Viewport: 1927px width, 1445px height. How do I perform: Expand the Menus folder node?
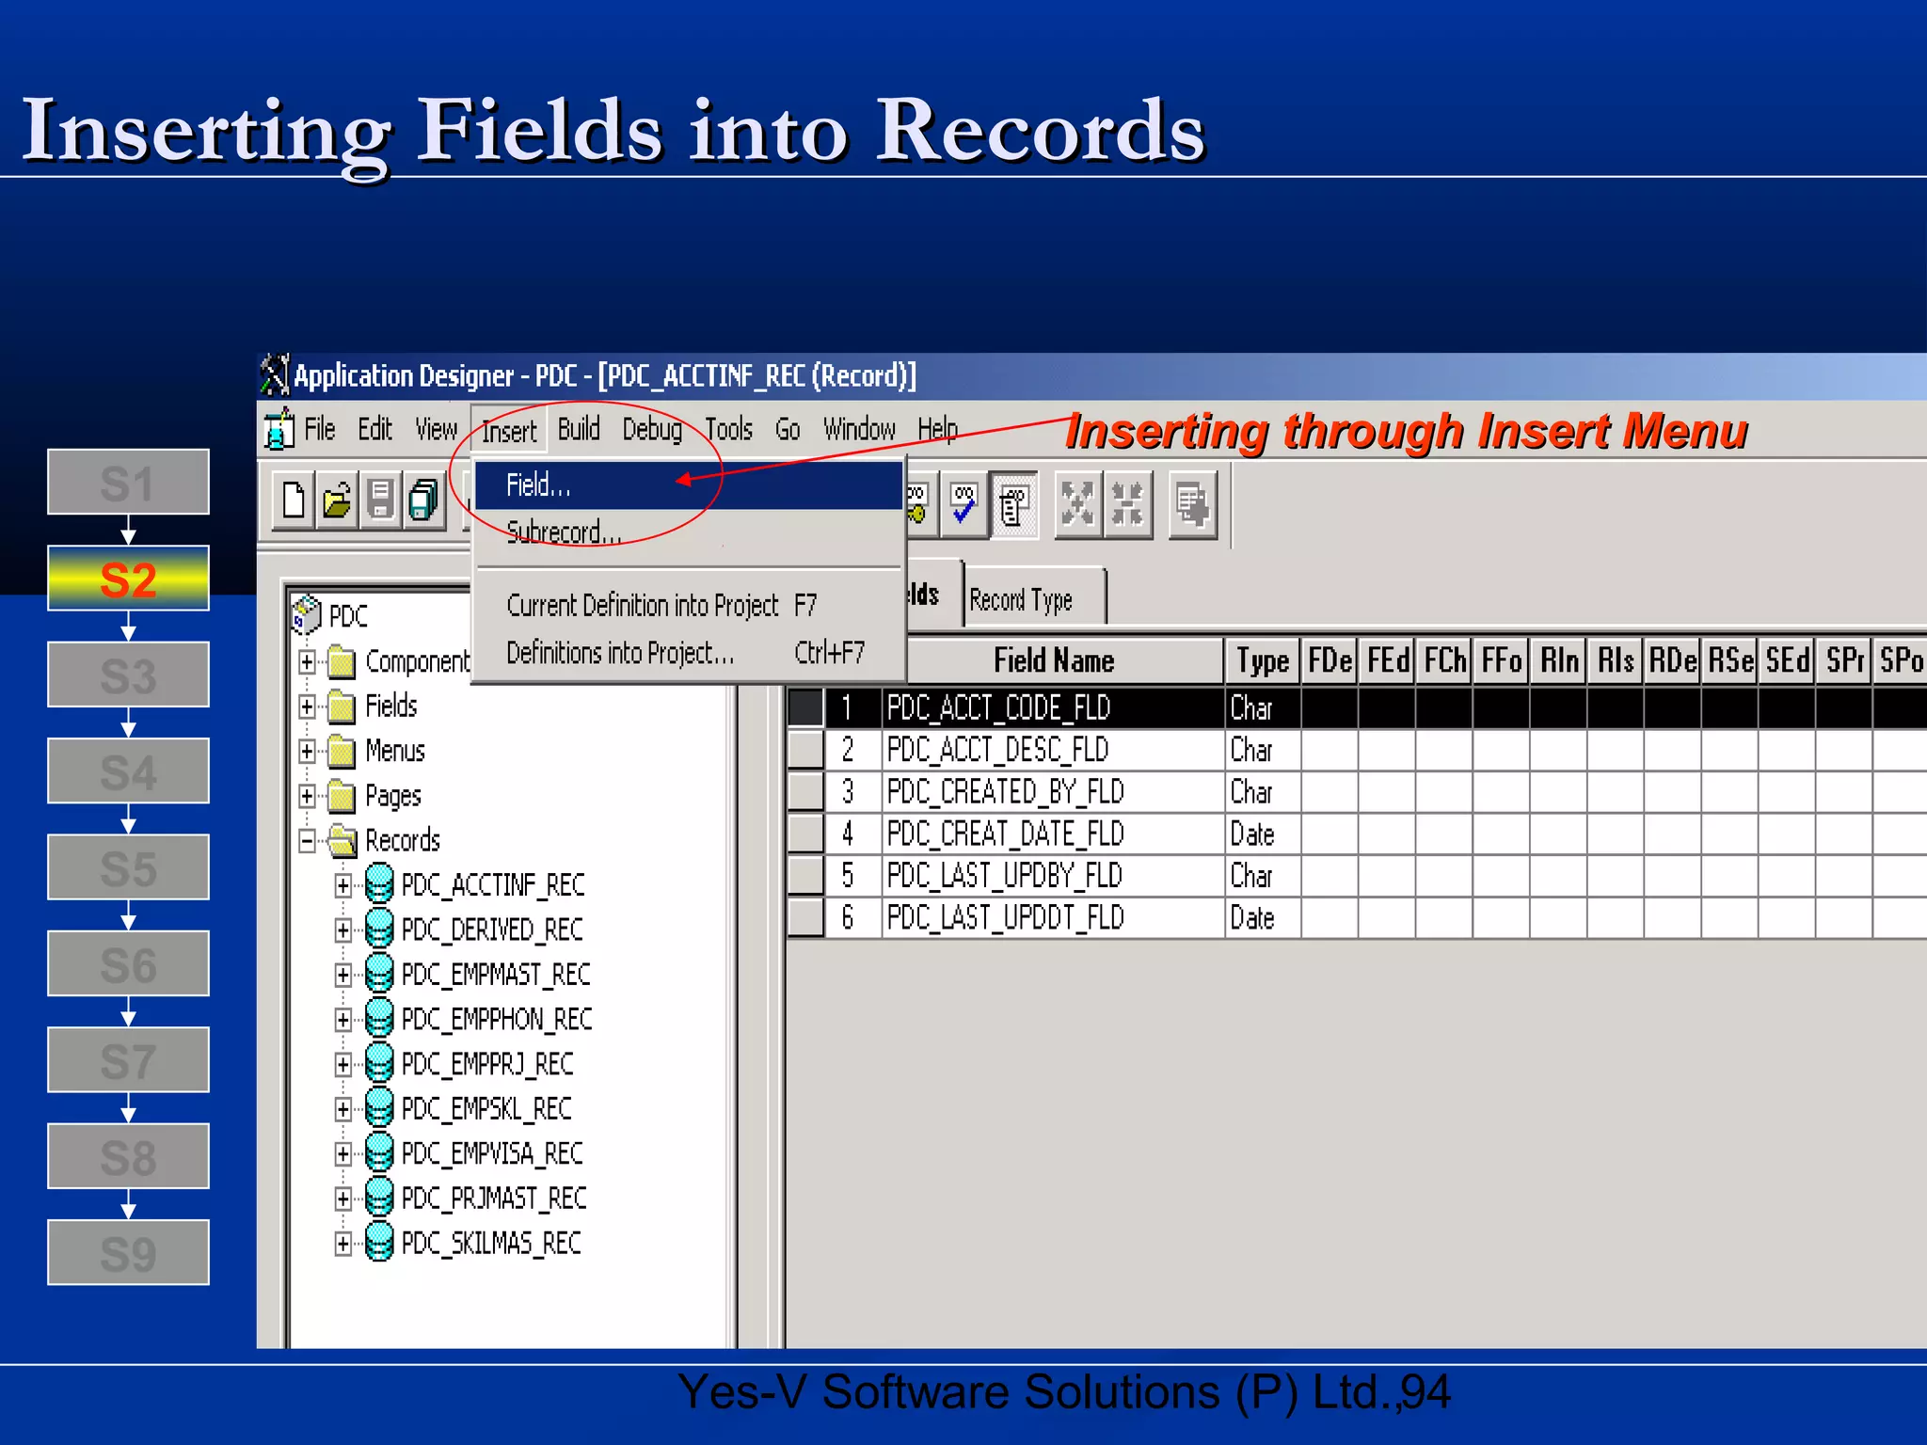click(307, 751)
